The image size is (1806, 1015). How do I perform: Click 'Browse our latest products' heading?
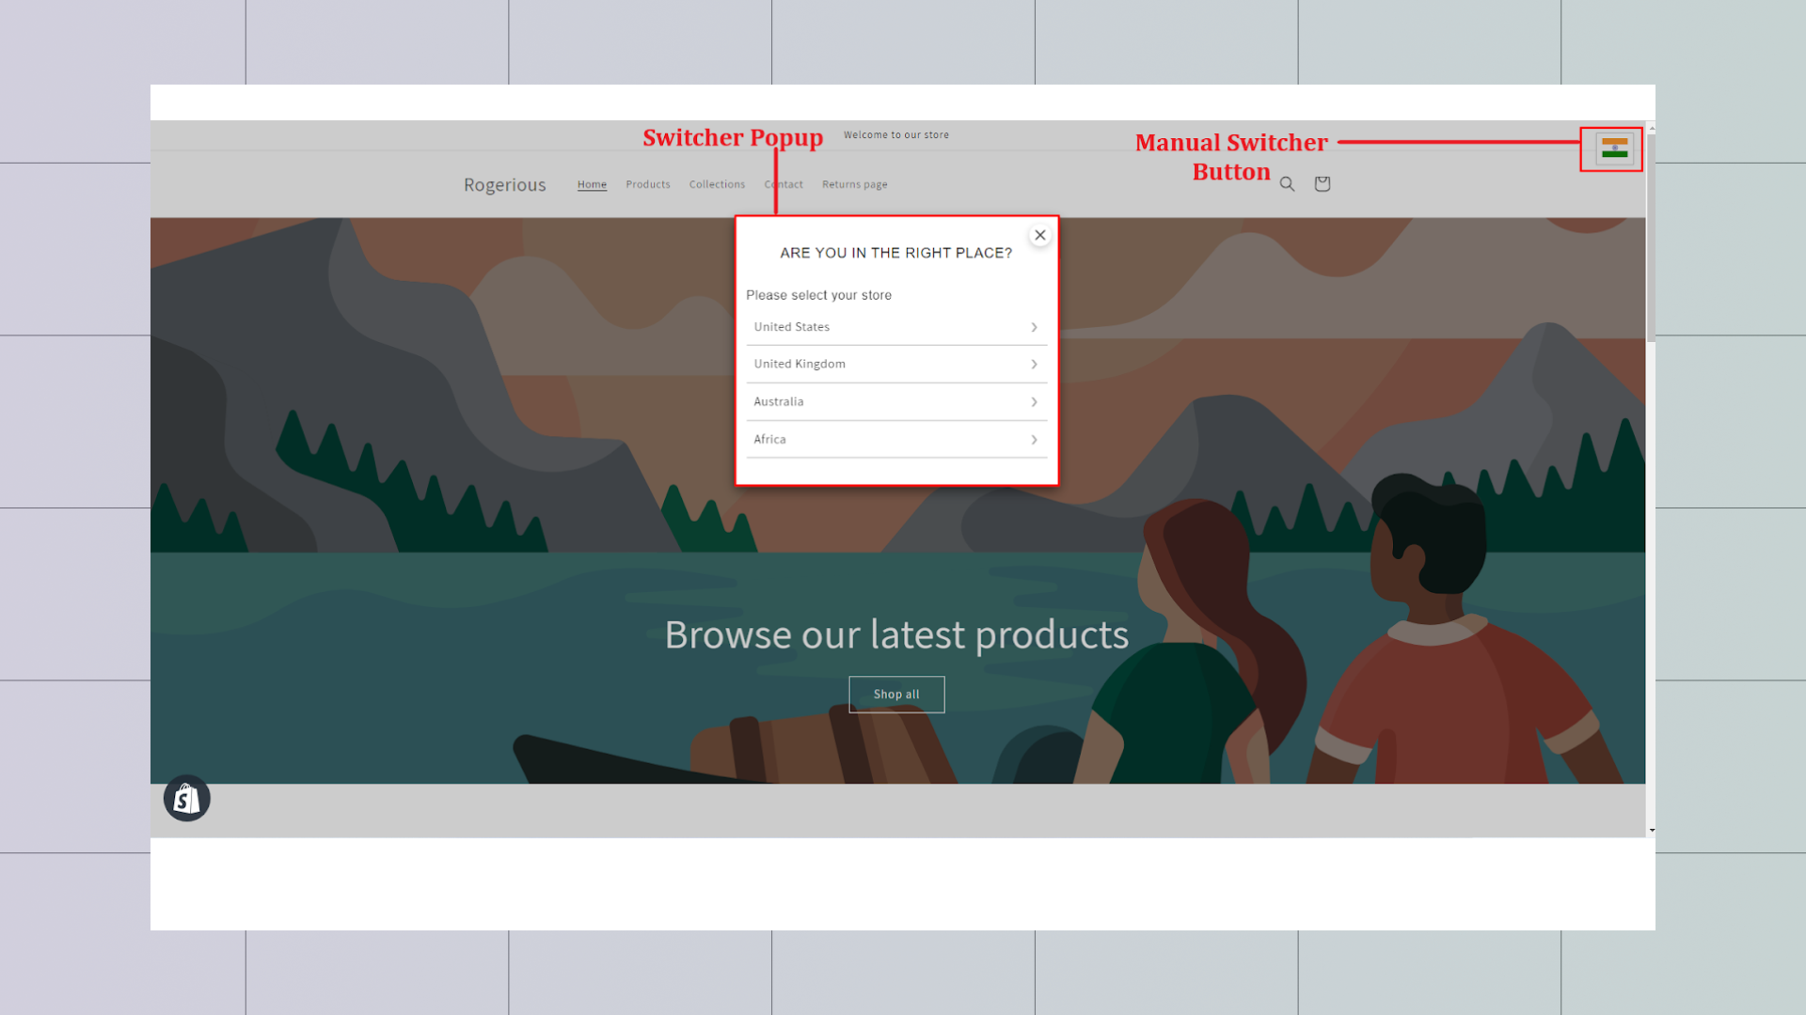pyautogui.click(x=896, y=635)
